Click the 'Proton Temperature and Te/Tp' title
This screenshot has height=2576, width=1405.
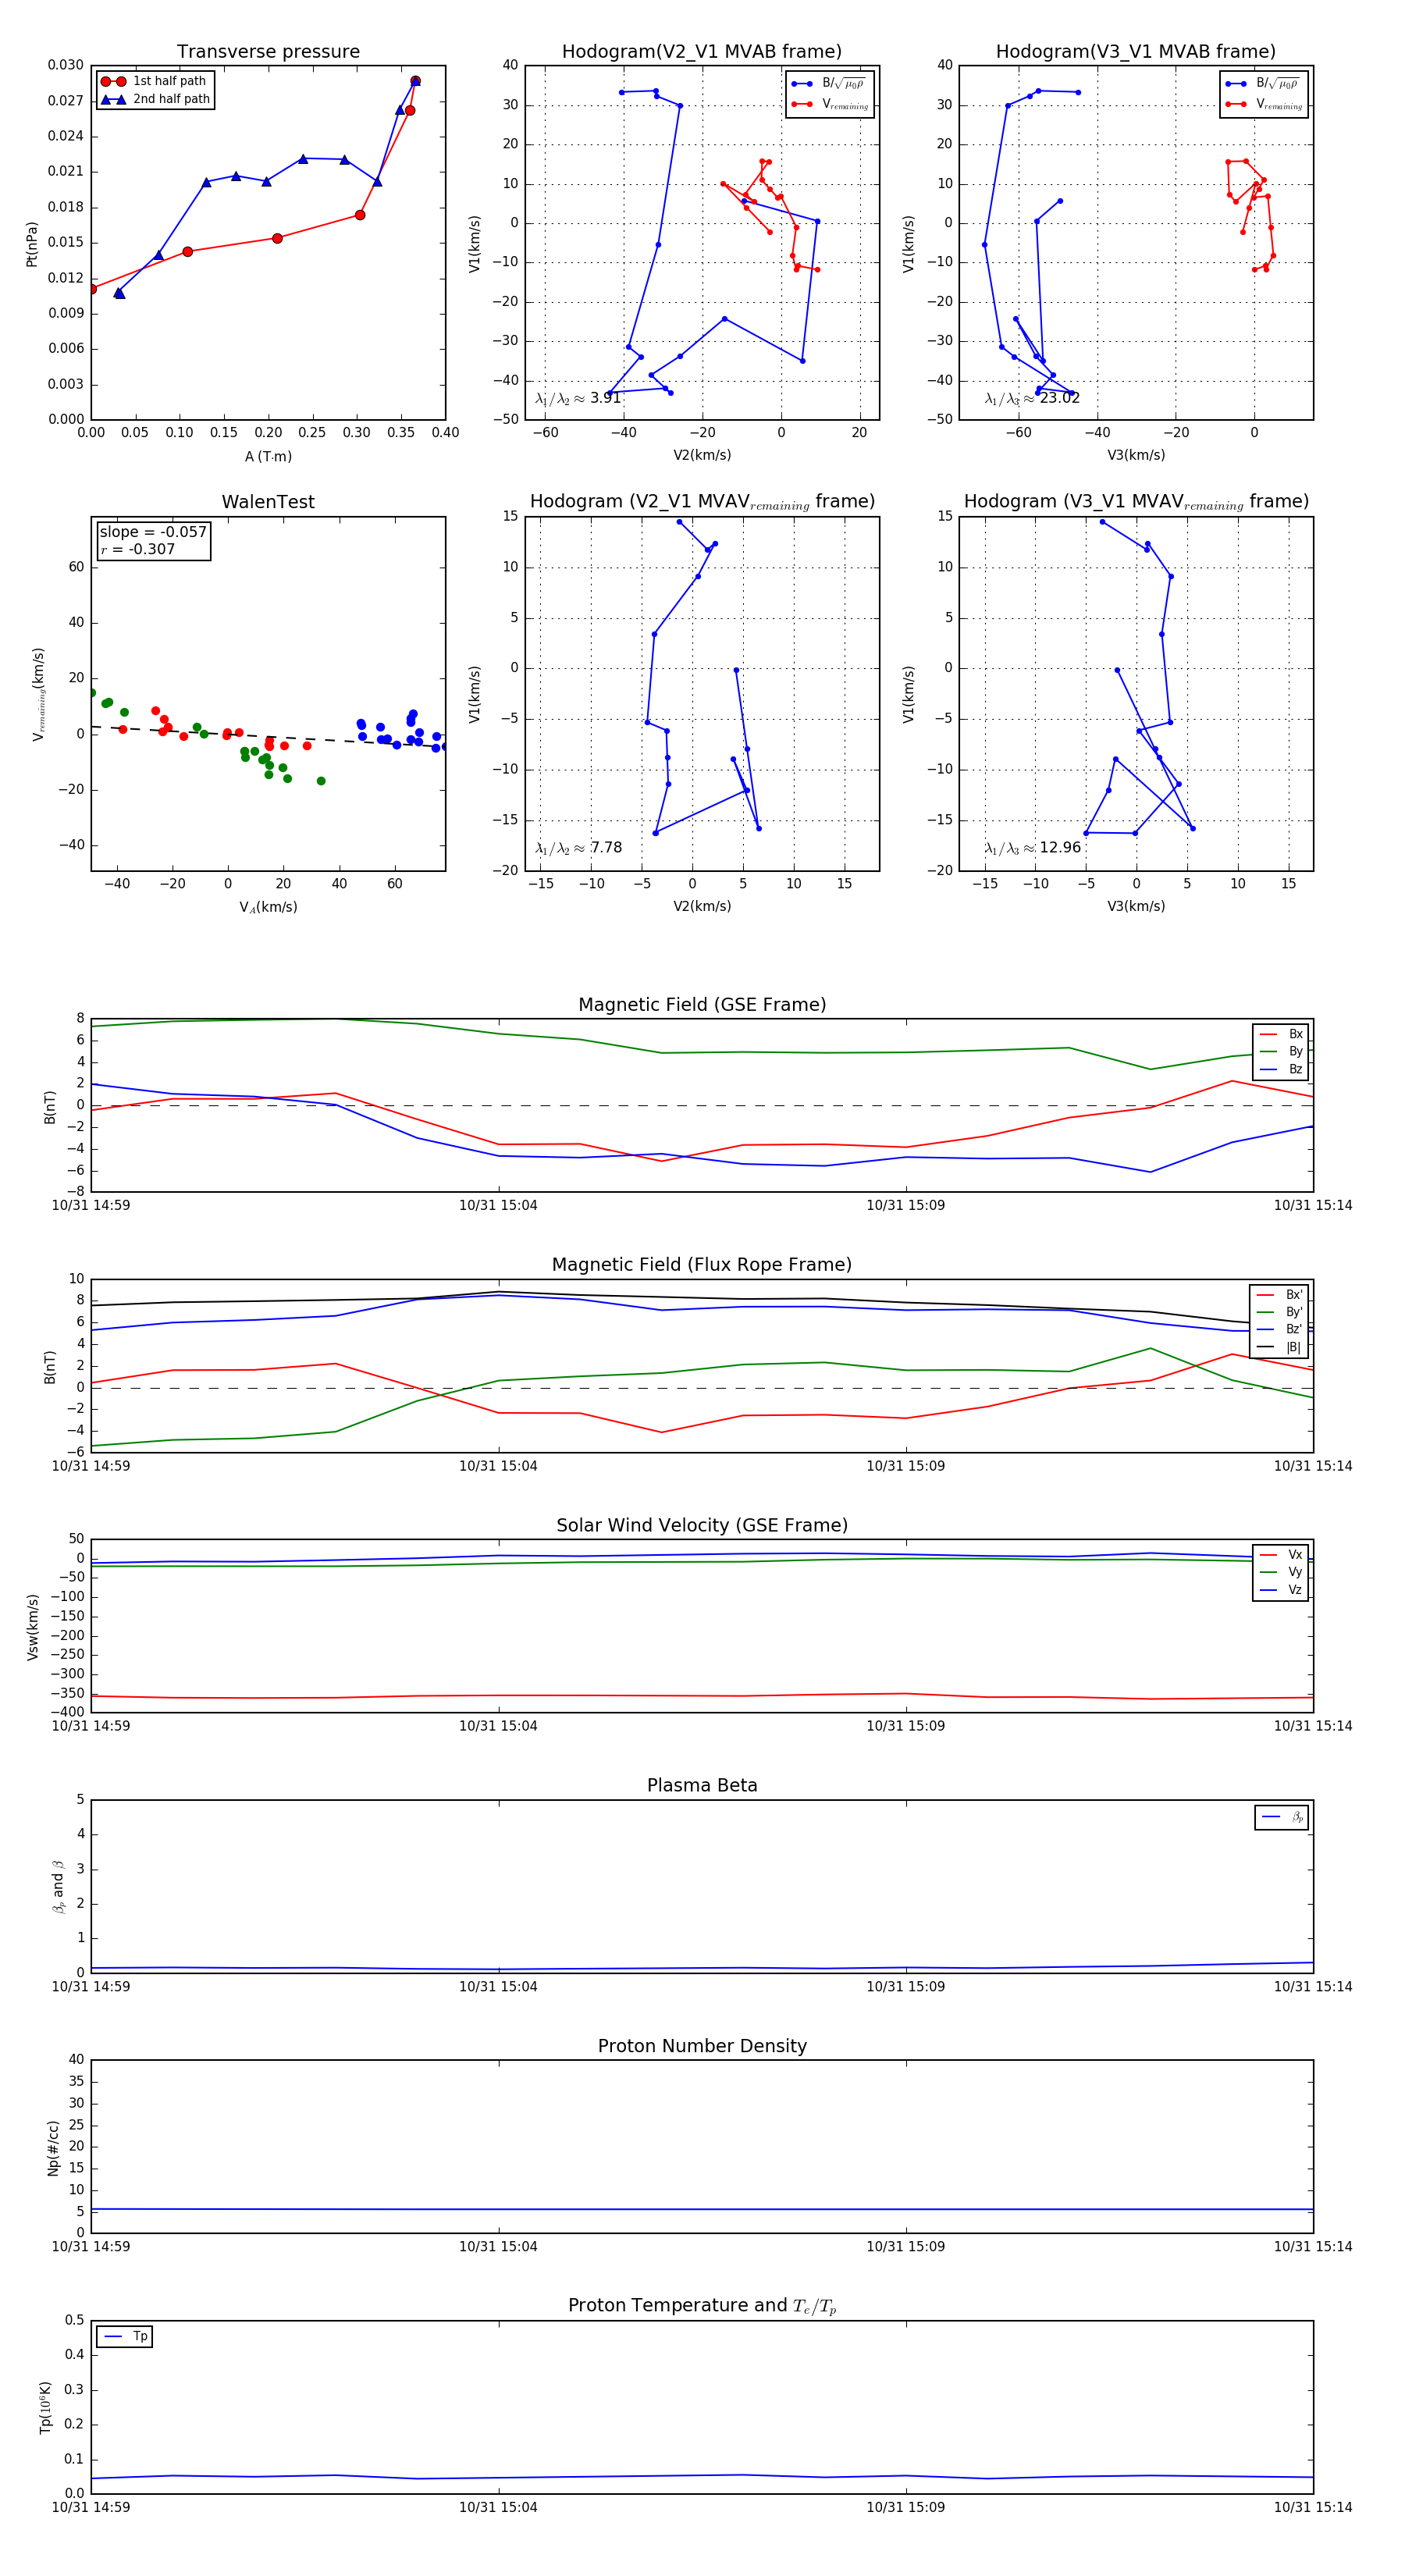click(x=702, y=2306)
